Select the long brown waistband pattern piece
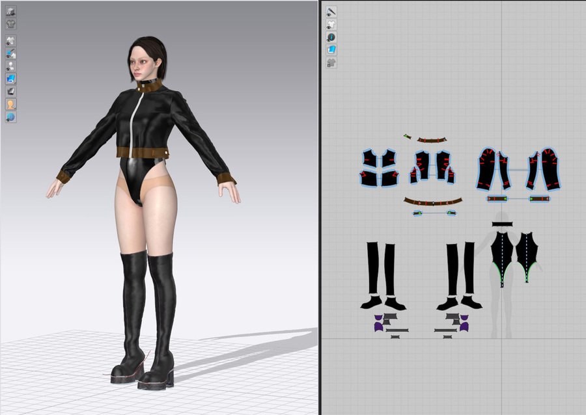 [432, 202]
